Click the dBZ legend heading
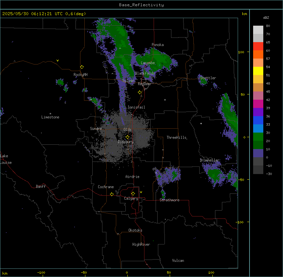The width and height of the screenshot is (283, 277). pyautogui.click(x=266, y=18)
